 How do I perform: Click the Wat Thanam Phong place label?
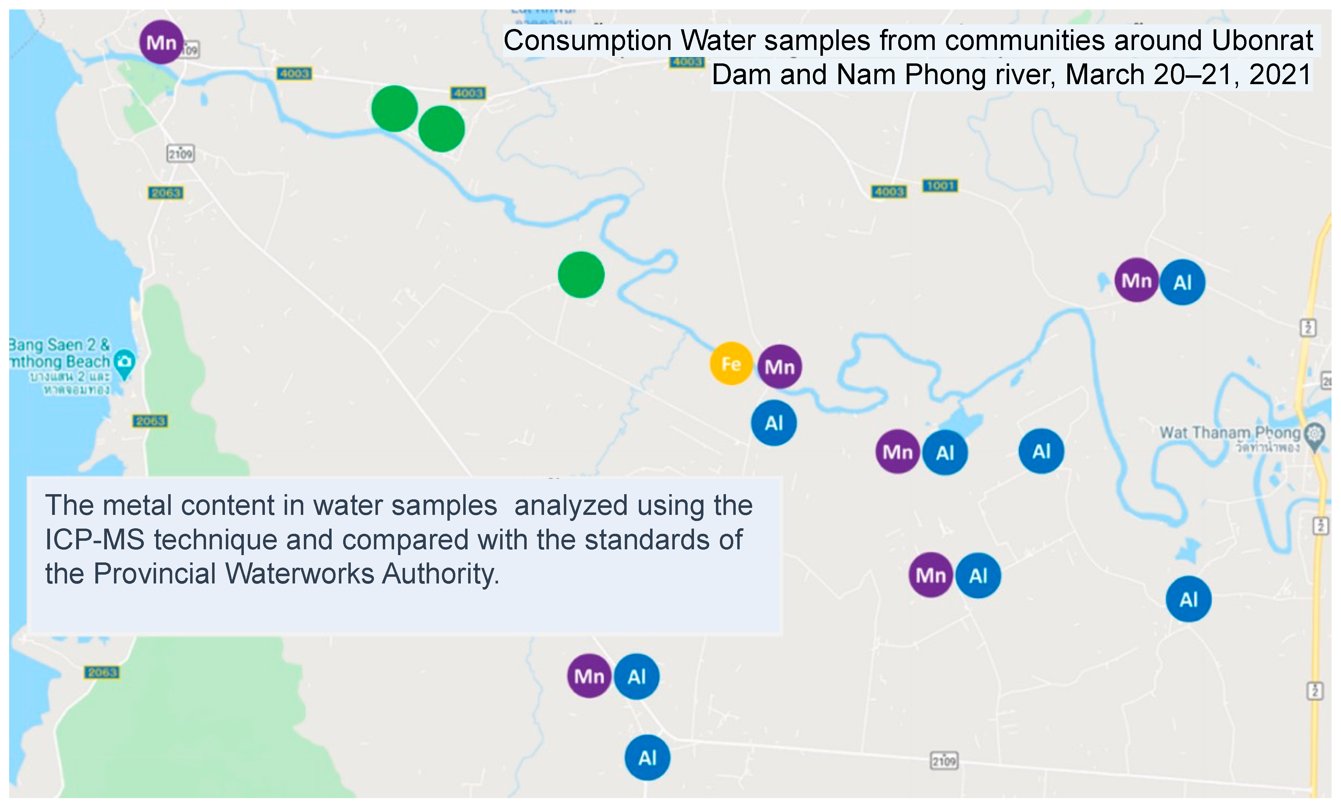[x=1230, y=433]
